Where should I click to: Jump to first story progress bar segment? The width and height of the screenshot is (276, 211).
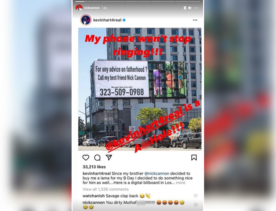click(81, 2)
